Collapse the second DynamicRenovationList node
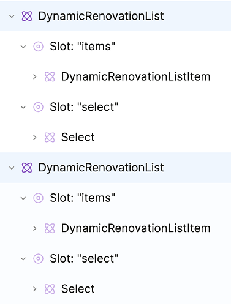Screen dimensions: 231x306 12,168
